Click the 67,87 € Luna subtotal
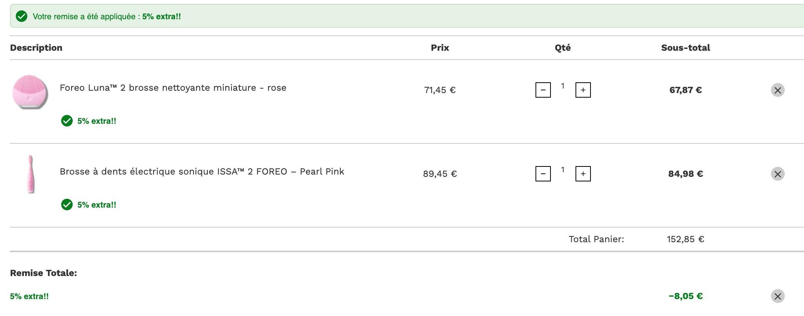This screenshot has width=804, height=316. click(x=686, y=90)
